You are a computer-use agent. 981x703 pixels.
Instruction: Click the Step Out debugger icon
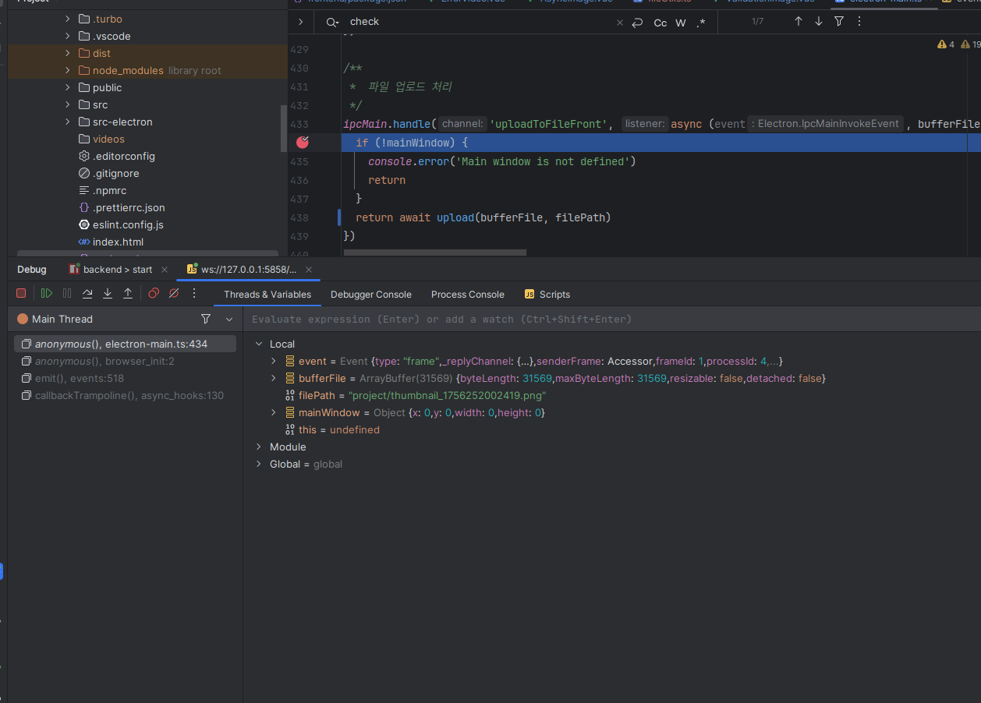click(x=128, y=293)
